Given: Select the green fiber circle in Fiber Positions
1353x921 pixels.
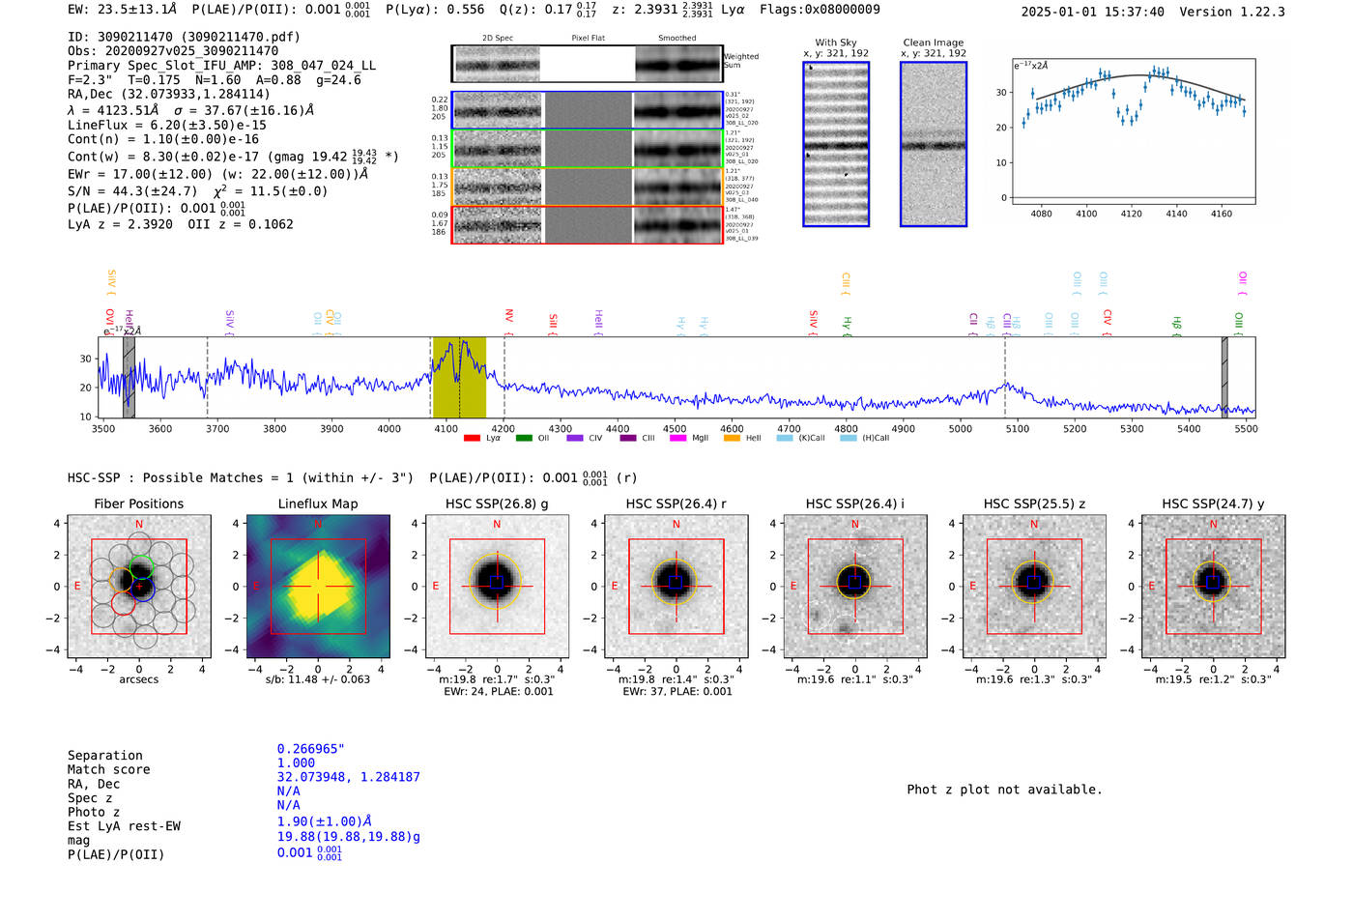Looking at the screenshot, I should coord(142,568).
